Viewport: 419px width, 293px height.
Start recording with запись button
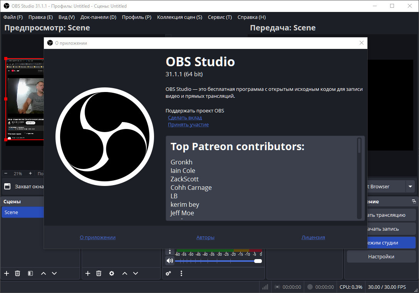[392, 229]
